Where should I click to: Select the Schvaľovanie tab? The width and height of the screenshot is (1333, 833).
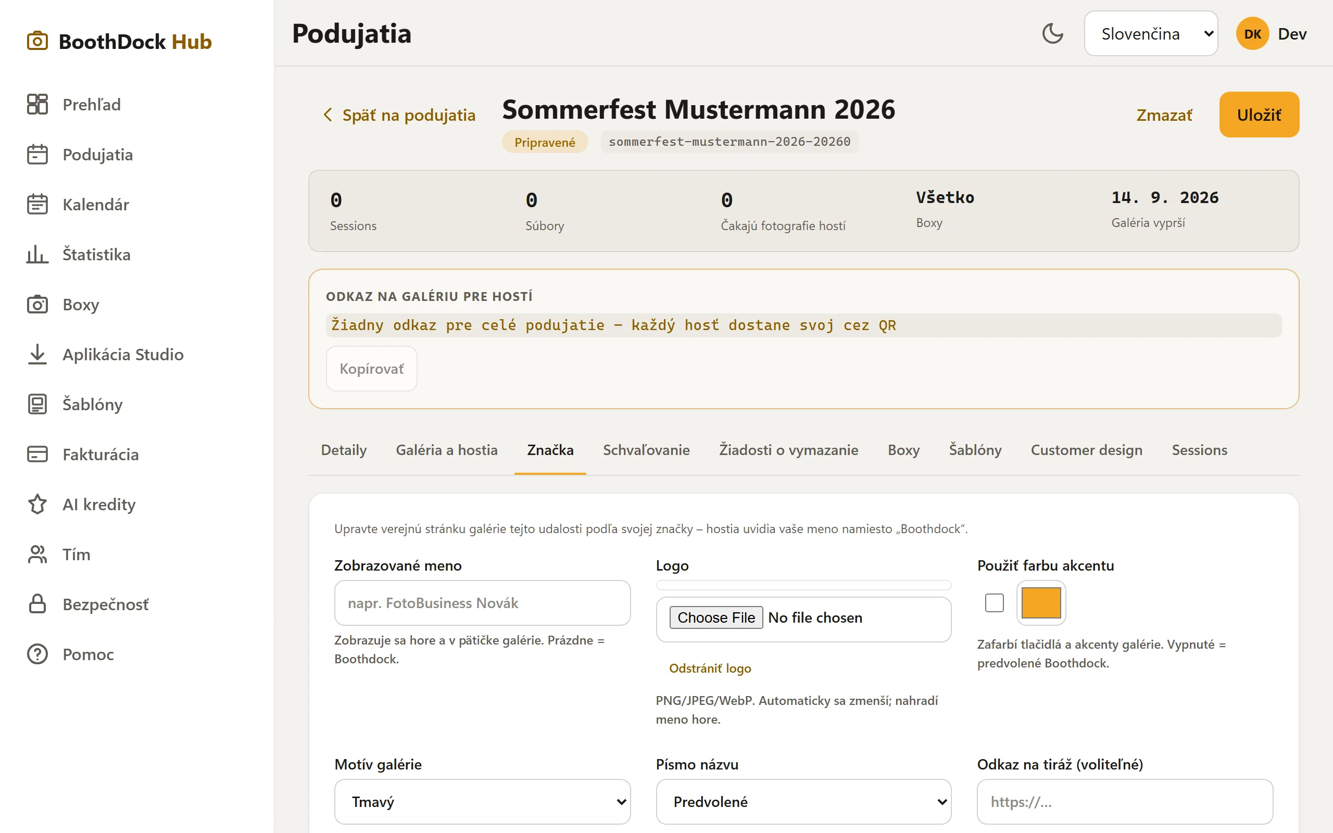pyautogui.click(x=646, y=450)
